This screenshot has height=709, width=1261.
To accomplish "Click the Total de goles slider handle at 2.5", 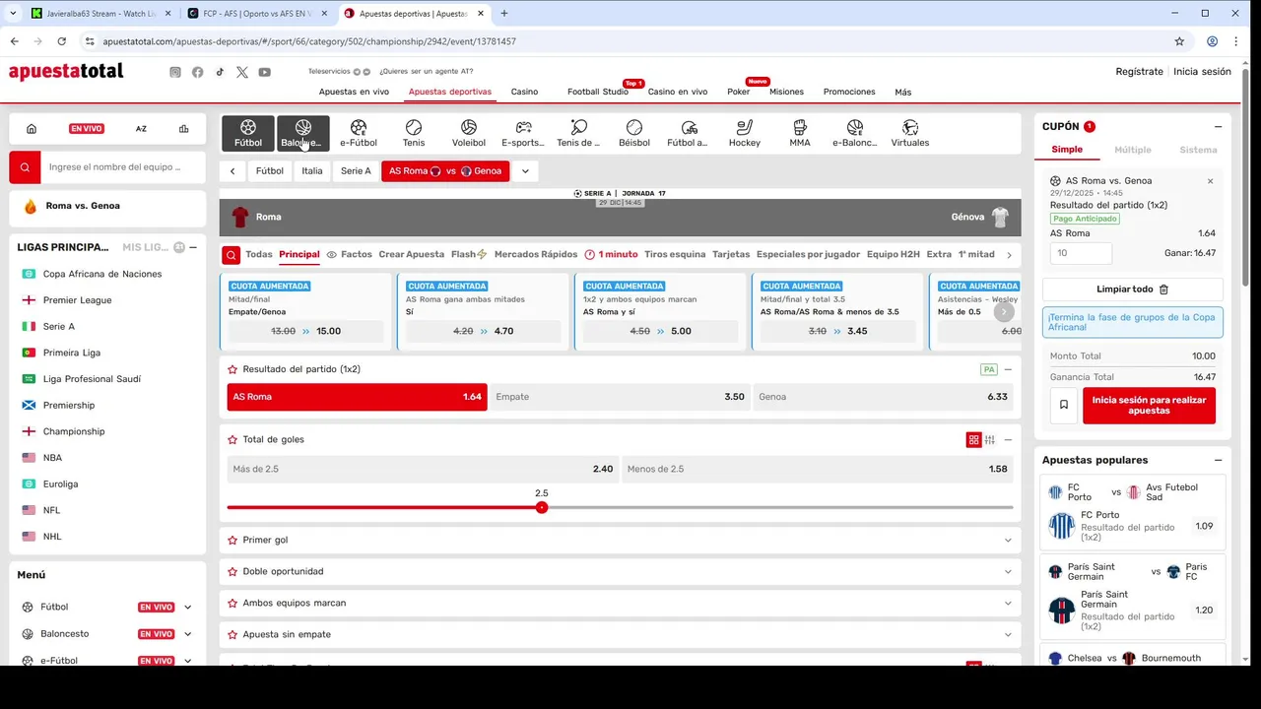I will (542, 507).
